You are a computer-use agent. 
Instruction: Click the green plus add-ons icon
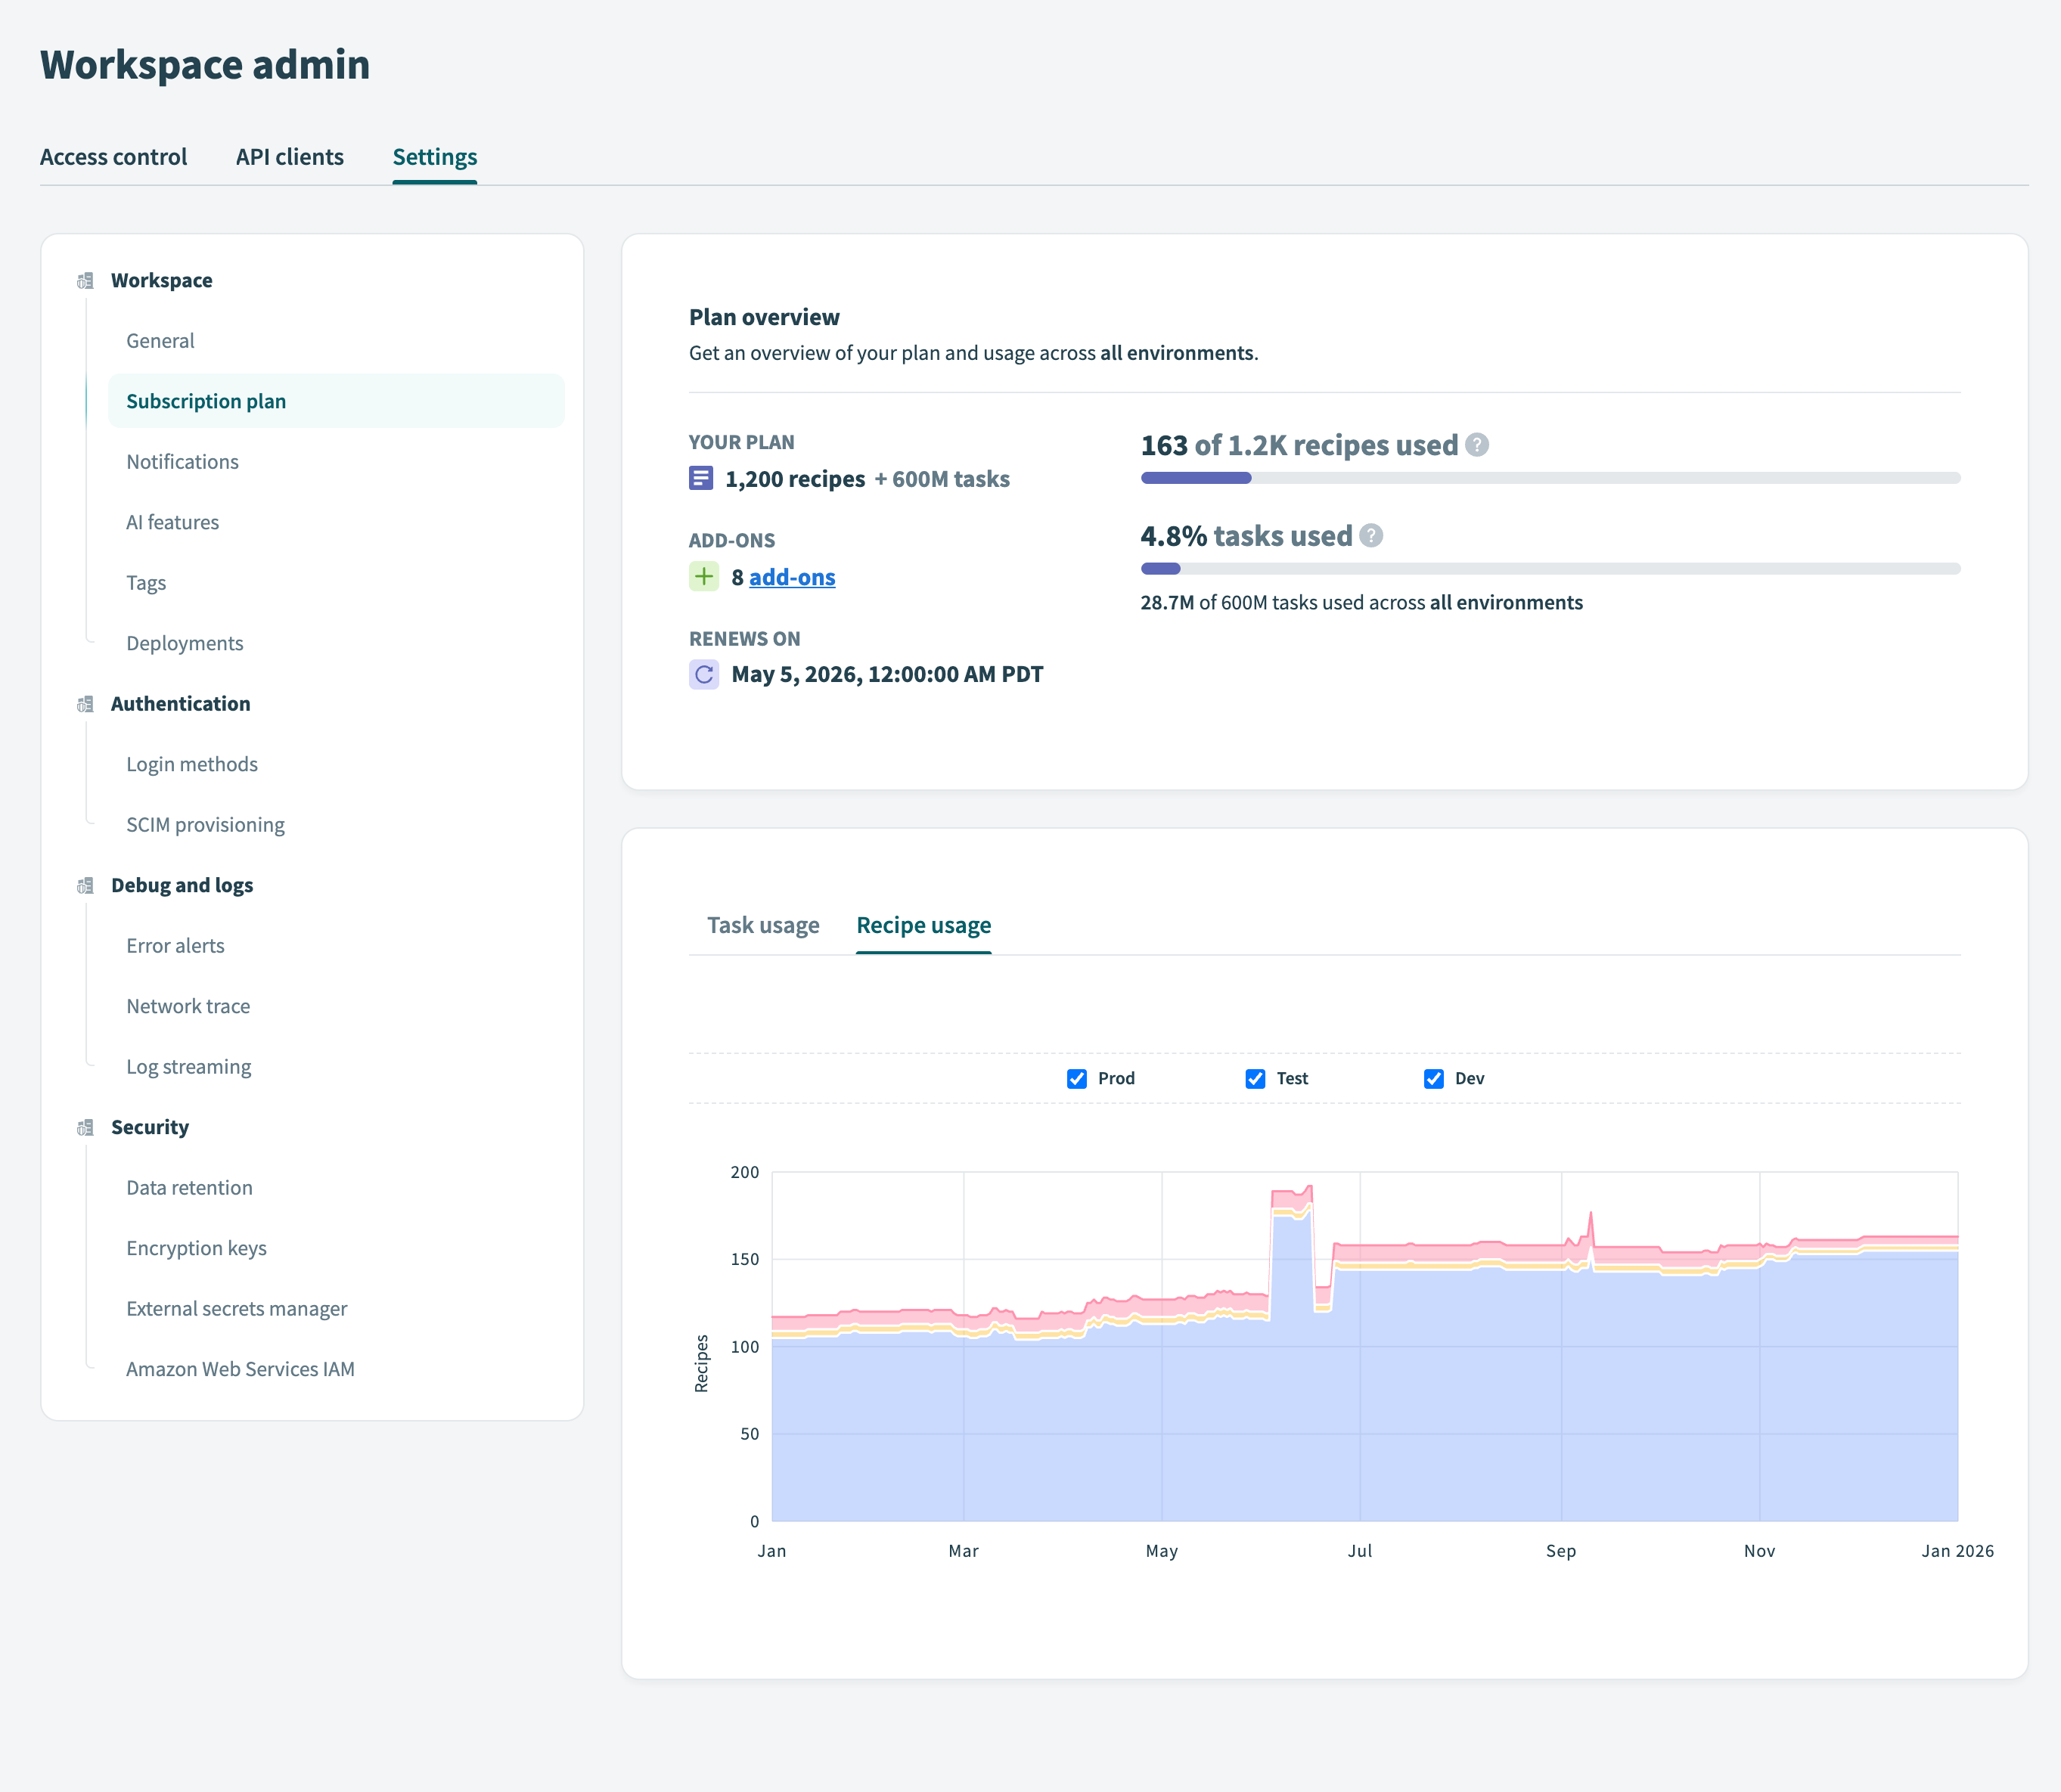[x=703, y=577]
